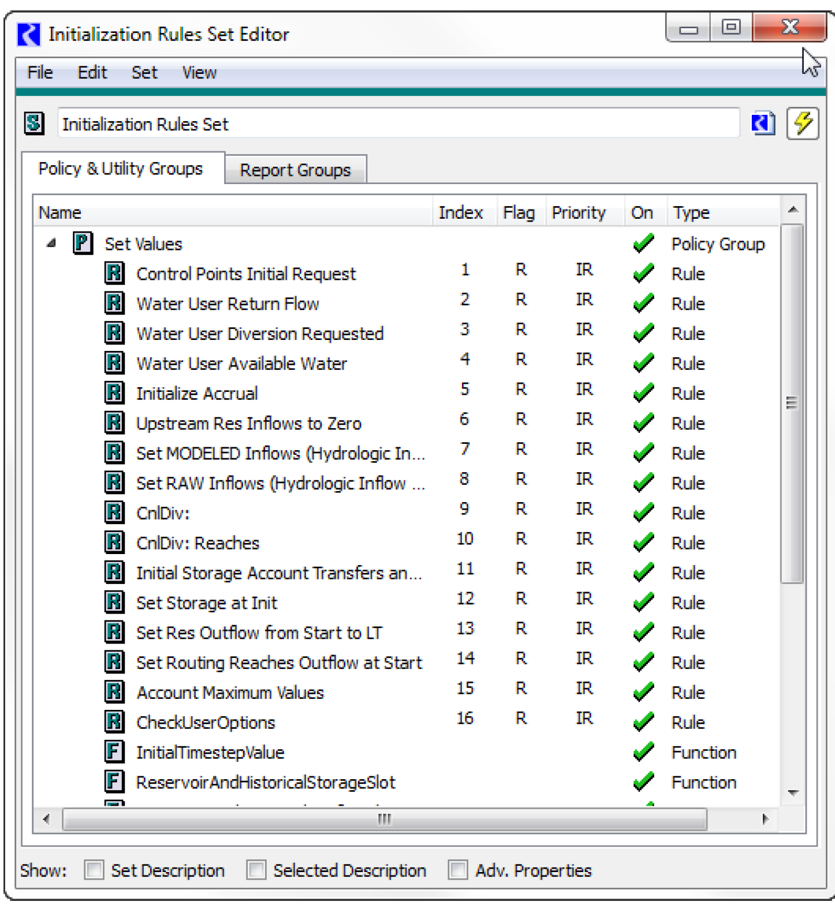Image resolution: width=835 pixels, height=909 pixels.
Task: Enable the Set Description checkbox
Action: 94,870
